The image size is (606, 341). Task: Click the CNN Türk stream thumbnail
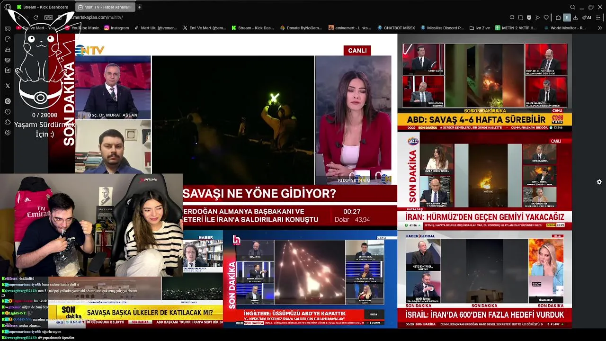(x=484, y=83)
